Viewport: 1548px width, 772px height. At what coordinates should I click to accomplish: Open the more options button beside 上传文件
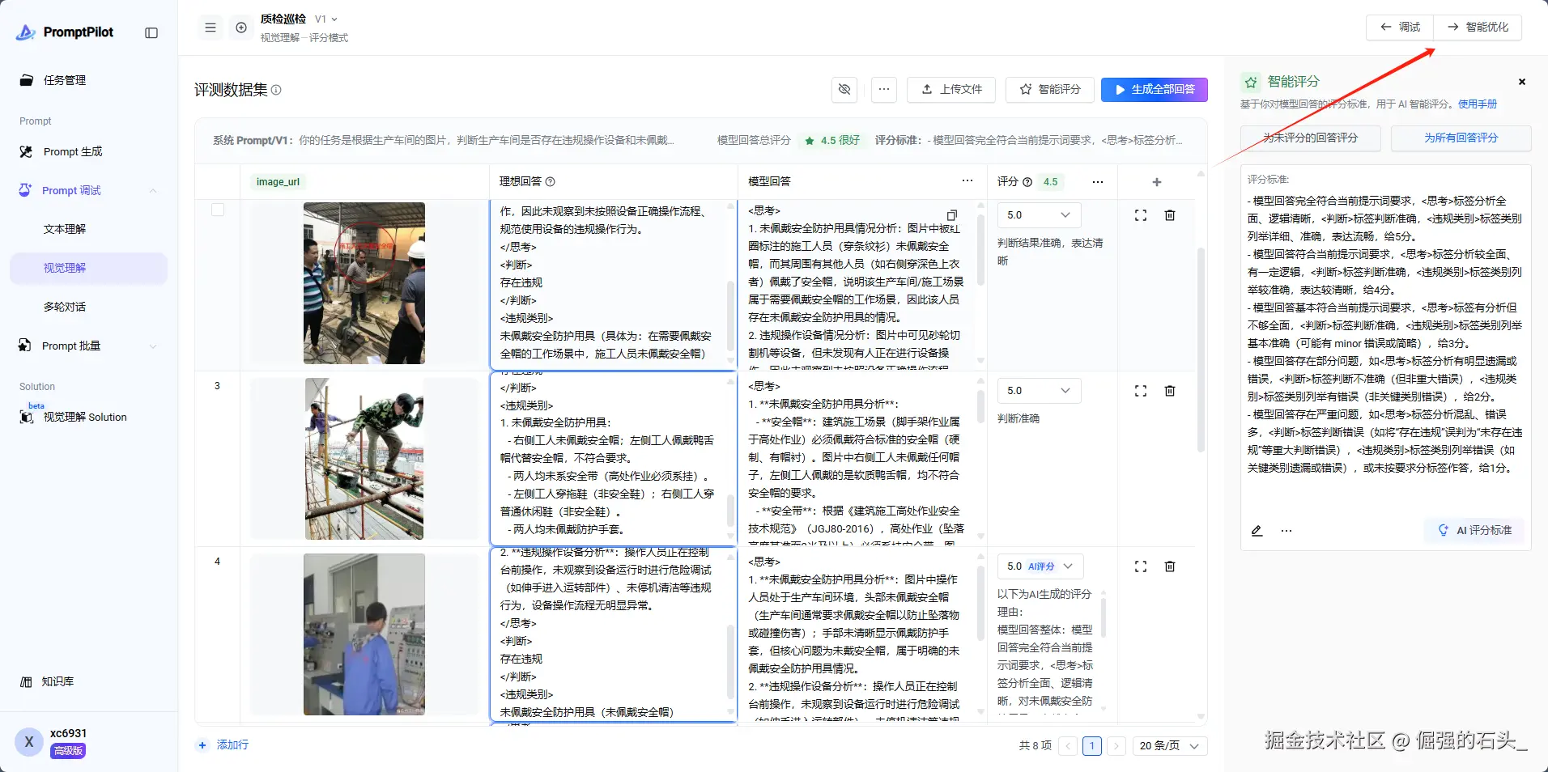[884, 89]
